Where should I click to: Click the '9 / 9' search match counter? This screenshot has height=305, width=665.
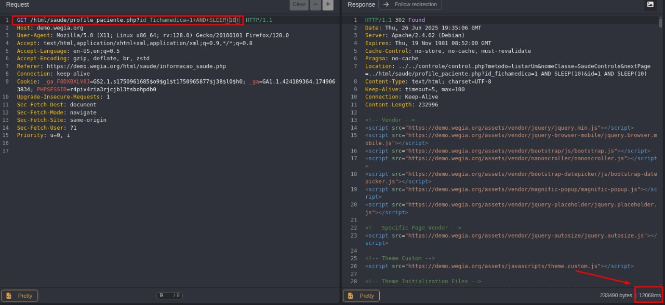tap(169, 296)
